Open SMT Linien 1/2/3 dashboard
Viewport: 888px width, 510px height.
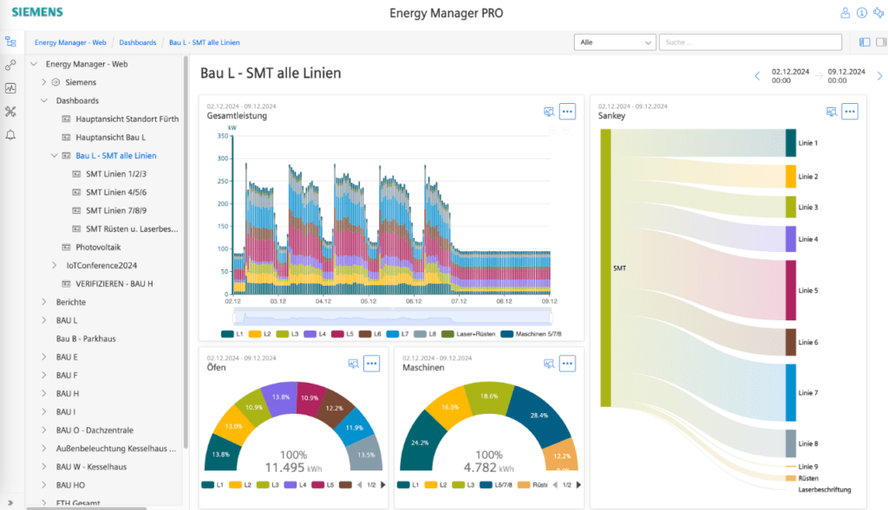point(116,174)
